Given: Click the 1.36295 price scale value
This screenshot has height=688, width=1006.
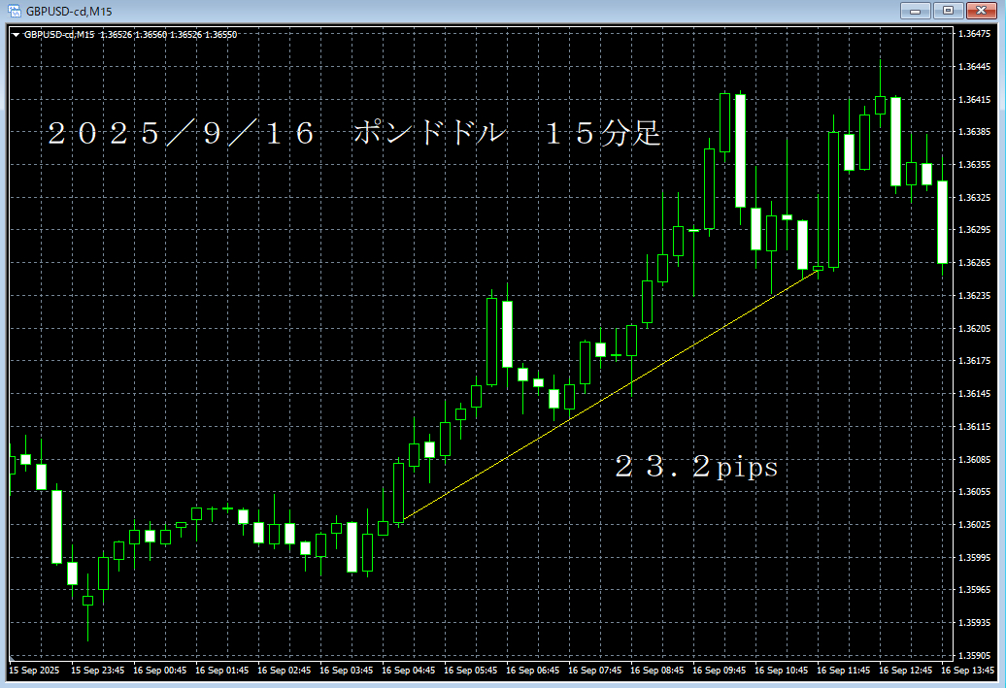Looking at the screenshot, I should [974, 230].
